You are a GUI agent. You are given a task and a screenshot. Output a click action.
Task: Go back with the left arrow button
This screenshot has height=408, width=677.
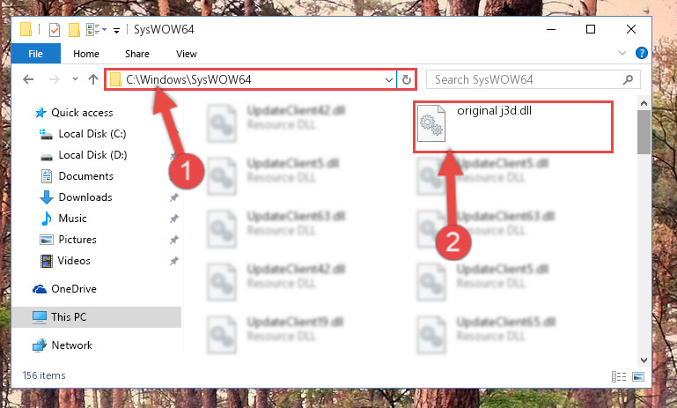pos(28,79)
